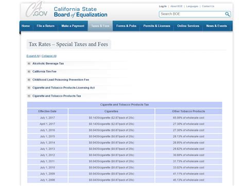Click the Collapse All link
This screenshot has width=244, height=186.
[x=49, y=56]
